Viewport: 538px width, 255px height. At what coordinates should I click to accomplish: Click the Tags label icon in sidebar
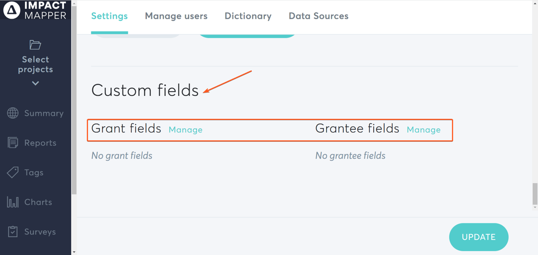pos(13,173)
